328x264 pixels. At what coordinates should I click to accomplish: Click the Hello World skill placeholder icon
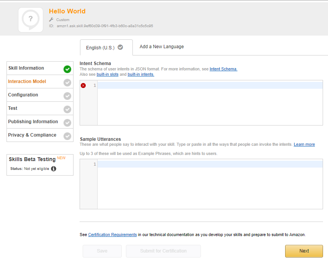pos(31,20)
